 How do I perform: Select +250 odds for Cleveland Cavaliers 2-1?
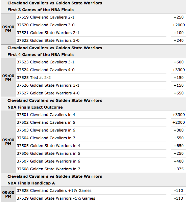179,17
